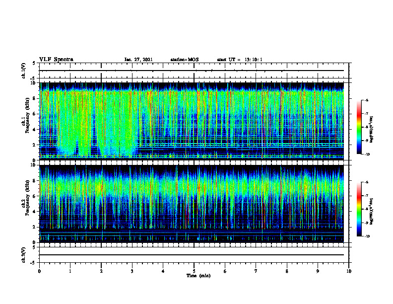This screenshot has height=304, width=393.
Task: Click the "5" tick on ch.1(V) axis
Action: 34,63
